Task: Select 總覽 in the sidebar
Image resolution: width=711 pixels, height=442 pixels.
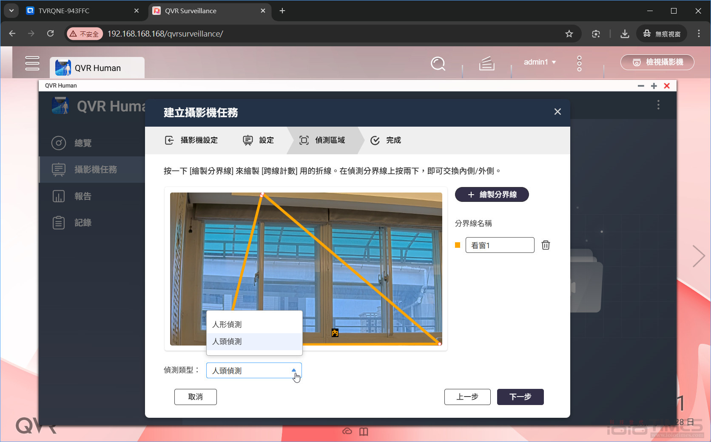Action: coord(83,143)
